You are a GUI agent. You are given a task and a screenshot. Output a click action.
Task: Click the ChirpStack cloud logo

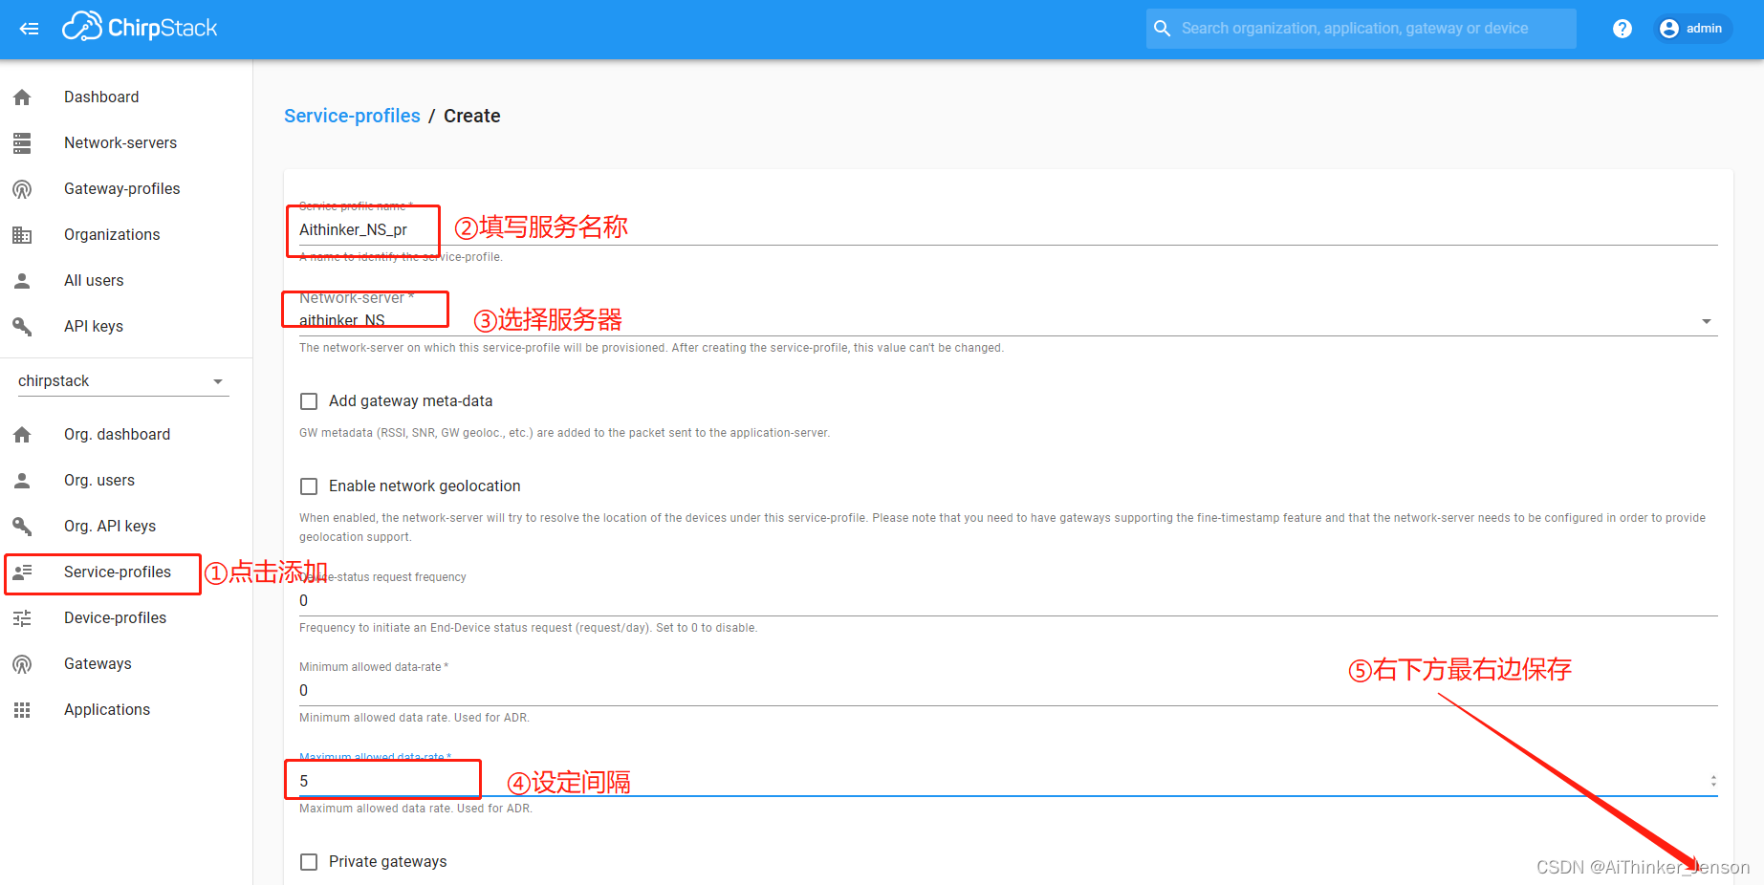point(82,26)
